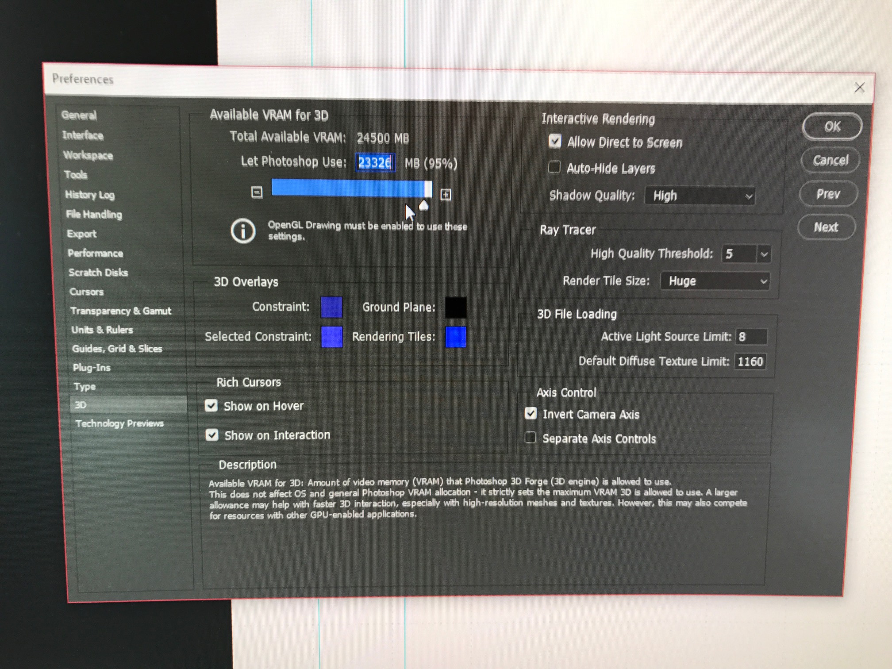Click the VRAM allocation slider bar
This screenshot has height=669, width=892.
coord(351,188)
